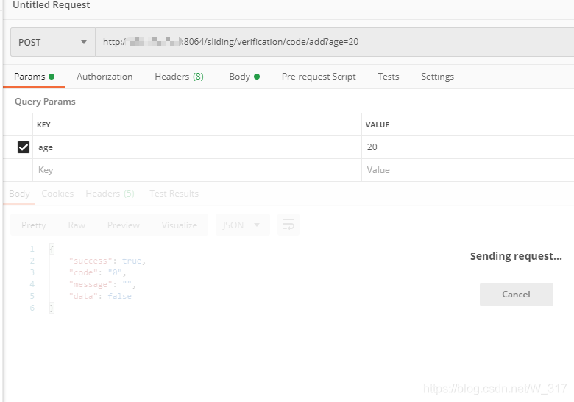Select the Raw response view

[x=77, y=225]
